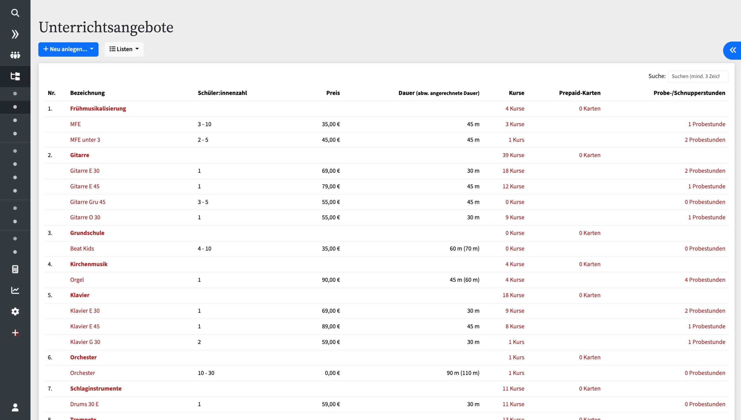Image resolution: width=741 pixels, height=420 pixels.
Task: Open the settings gear icon
Action: [x=15, y=312]
